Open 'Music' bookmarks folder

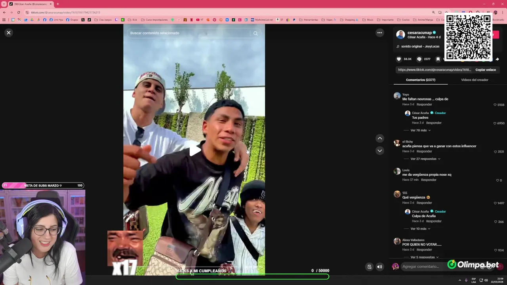pyautogui.click(x=368, y=20)
